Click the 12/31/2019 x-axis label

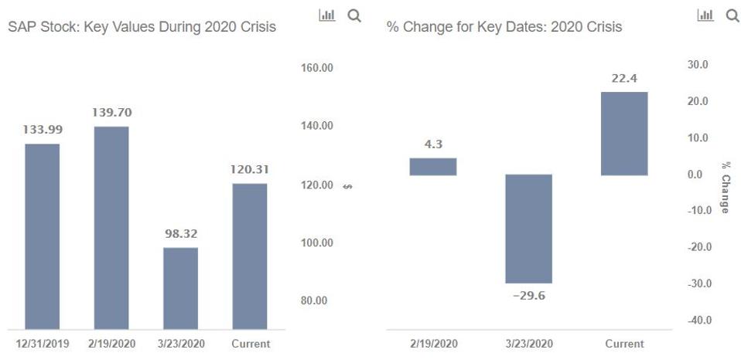click(43, 344)
